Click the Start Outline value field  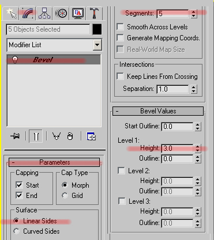coord(177,127)
